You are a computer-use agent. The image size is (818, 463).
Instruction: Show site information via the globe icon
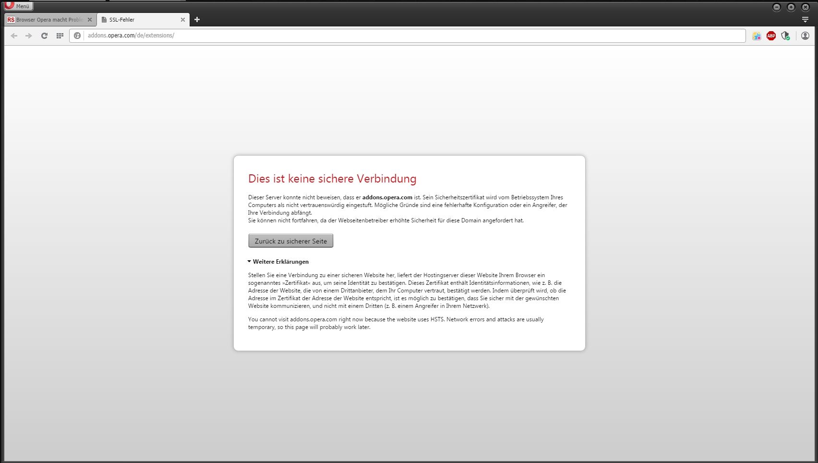coord(77,36)
